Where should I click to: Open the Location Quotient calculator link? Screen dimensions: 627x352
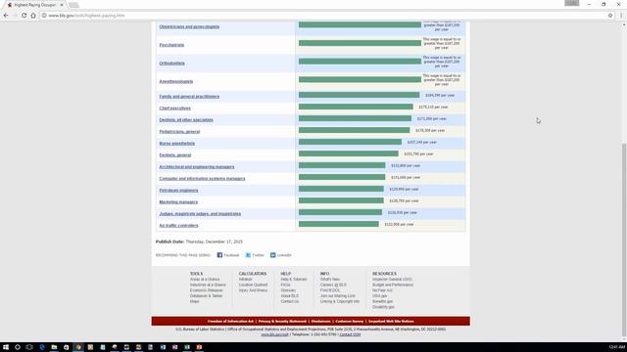point(253,285)
